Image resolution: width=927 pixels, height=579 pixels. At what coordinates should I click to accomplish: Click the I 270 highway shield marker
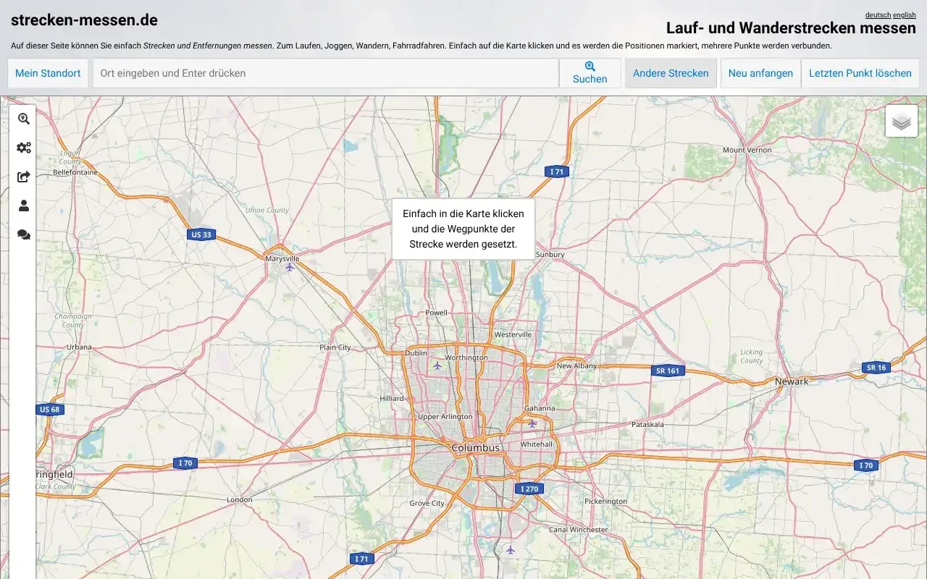tap(530, 489)
